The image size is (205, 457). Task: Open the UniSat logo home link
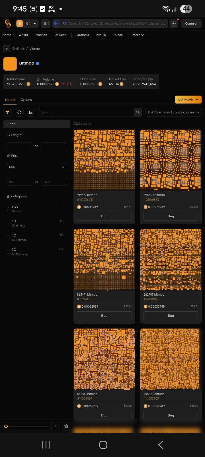(8, 23)
